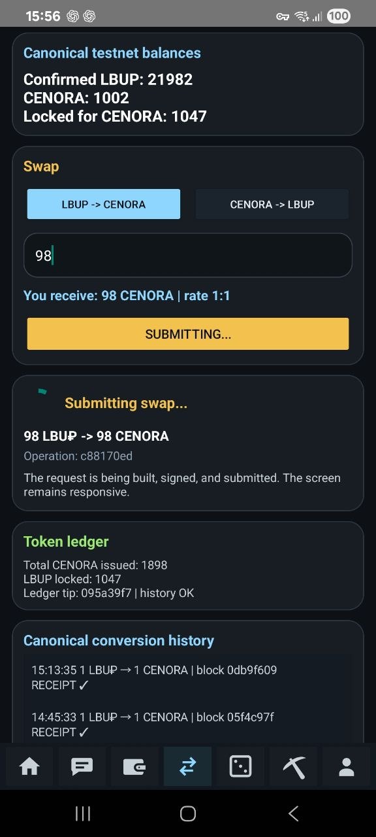376x837 pixels.
Task: Tap the Token ledger heading
Action: point(66,541)
